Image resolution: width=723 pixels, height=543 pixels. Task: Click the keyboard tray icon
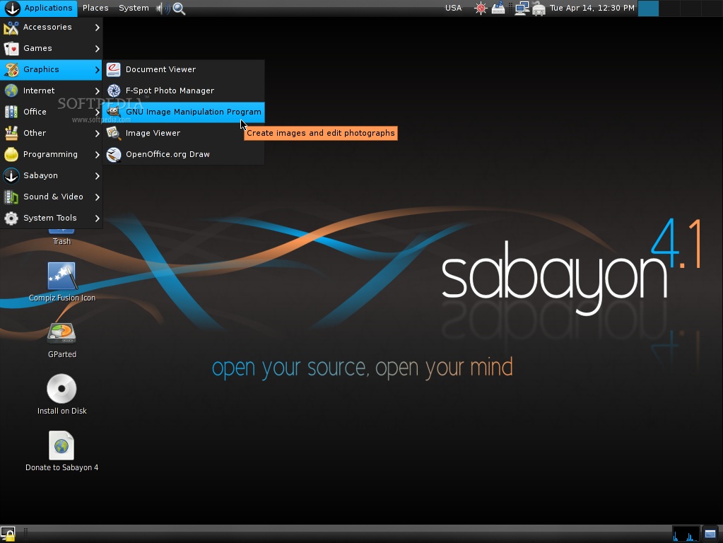point(498,8)
